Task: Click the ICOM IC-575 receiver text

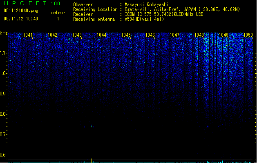Action: [x=164, y=14]
